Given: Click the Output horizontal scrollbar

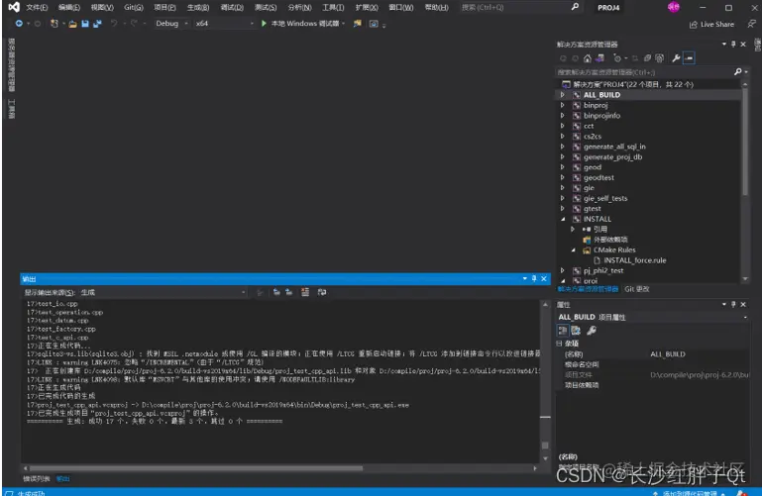Looking at the screenshot, I should 196,468.
